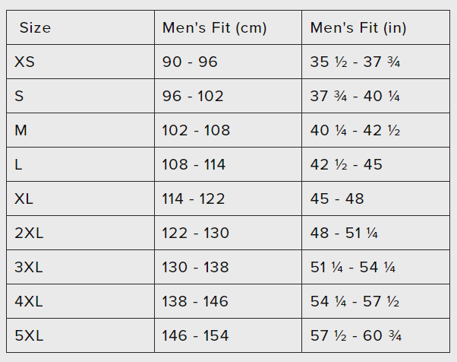Click the Size column header
457x362 pixels.
coord(35,28)
